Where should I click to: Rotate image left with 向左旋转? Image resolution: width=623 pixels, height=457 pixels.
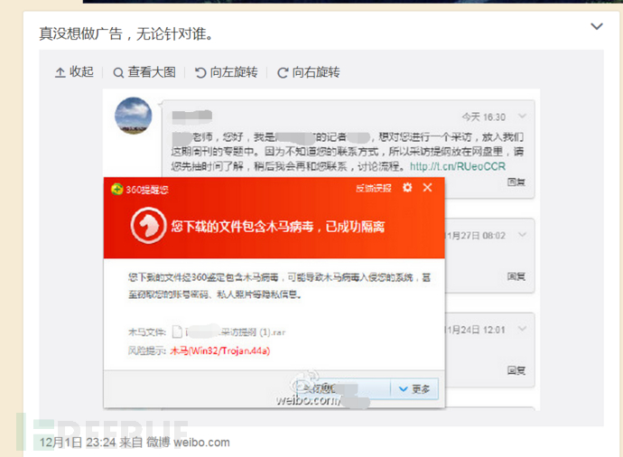226,72
